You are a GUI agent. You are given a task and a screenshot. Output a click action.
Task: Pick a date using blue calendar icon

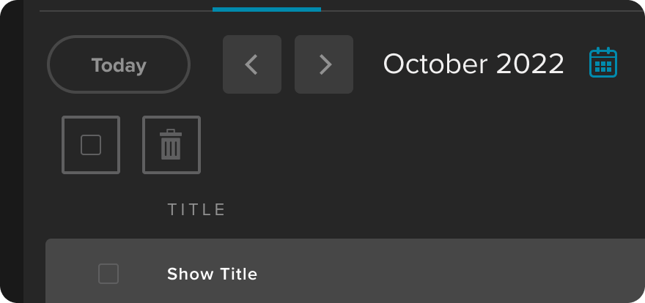(602, 64)
